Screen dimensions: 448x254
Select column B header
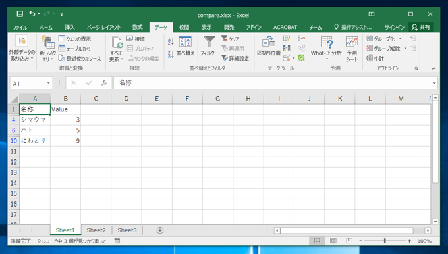click(65, 99)
